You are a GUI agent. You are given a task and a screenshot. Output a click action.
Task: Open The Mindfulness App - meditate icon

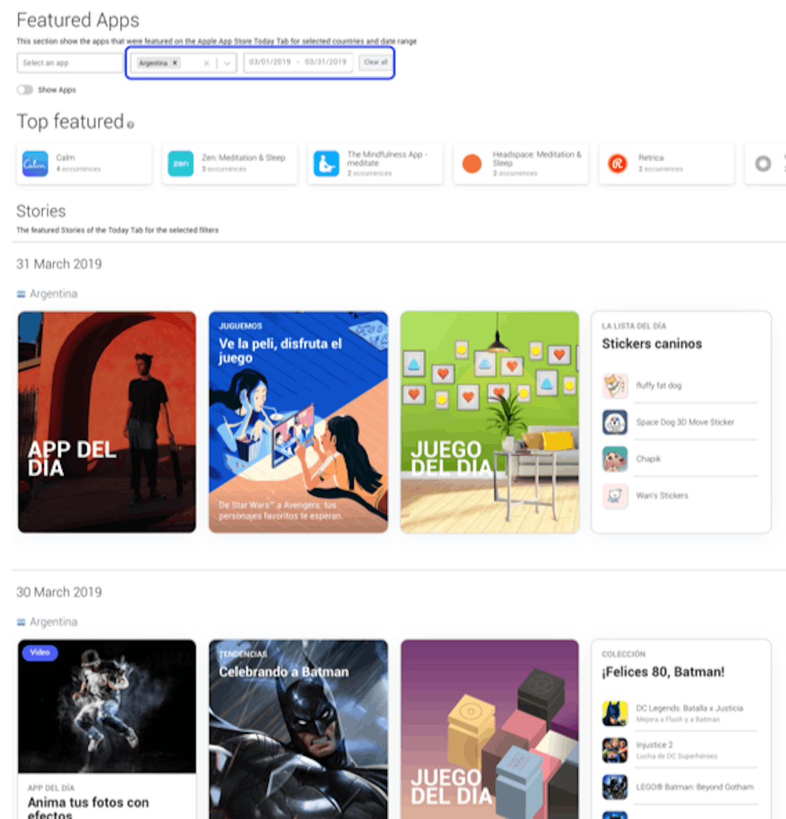point(326,163)
